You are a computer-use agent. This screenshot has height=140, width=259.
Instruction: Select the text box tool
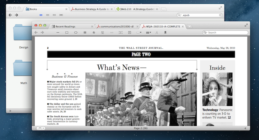(121, 33)
